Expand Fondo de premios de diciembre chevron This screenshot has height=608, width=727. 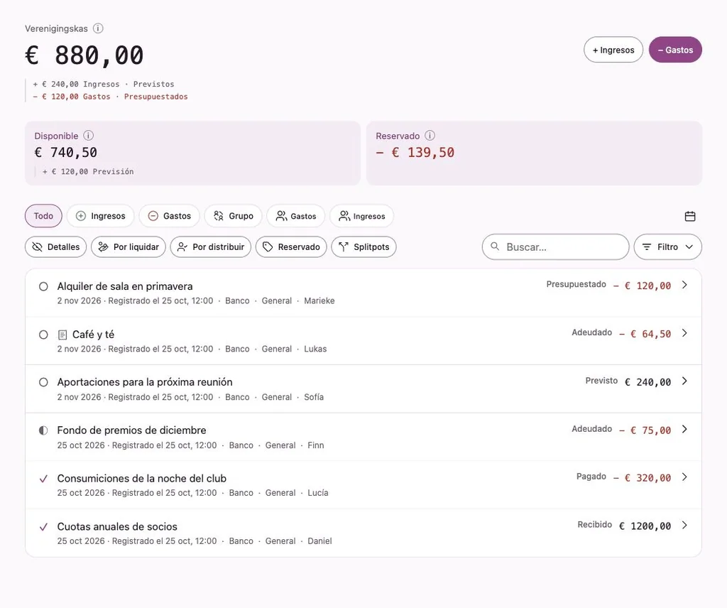[684, 429]
